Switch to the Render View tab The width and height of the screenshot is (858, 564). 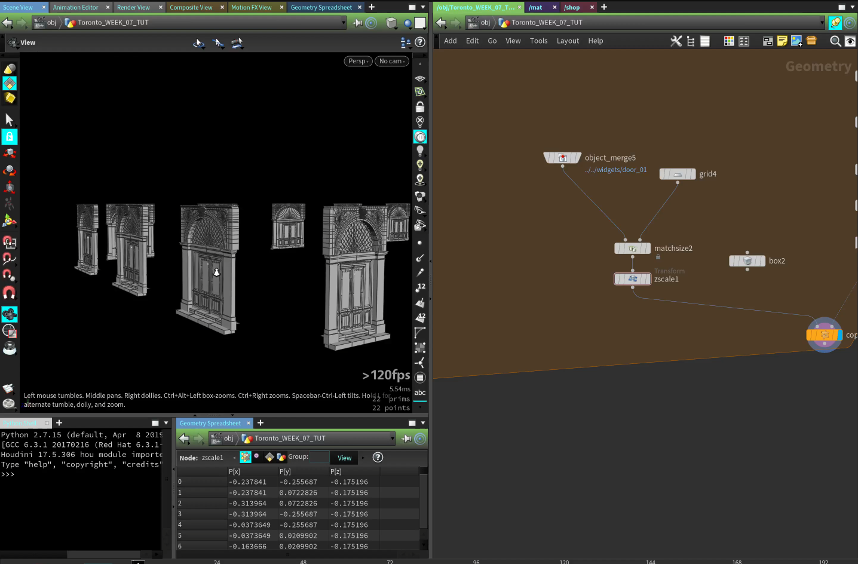pyautogui.click(x=133, y=7)
